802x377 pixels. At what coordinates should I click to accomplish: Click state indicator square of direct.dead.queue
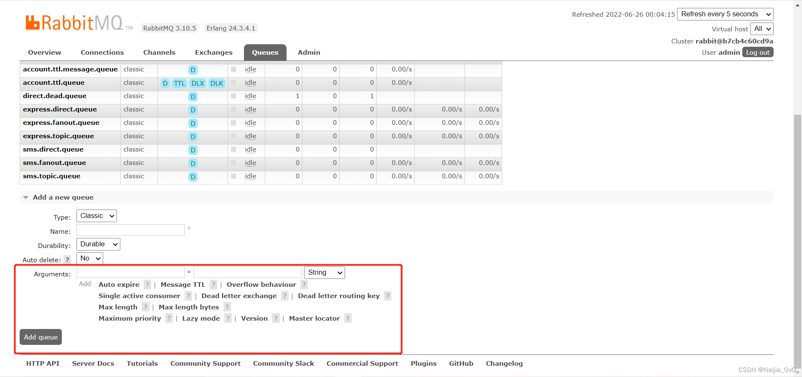[233, 96]
